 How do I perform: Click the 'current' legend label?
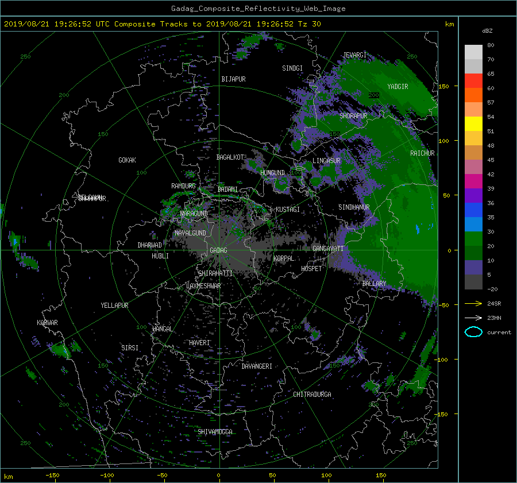pos(499,333)
